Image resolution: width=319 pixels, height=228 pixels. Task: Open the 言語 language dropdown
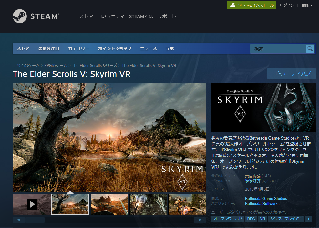[x=307, y=5]
